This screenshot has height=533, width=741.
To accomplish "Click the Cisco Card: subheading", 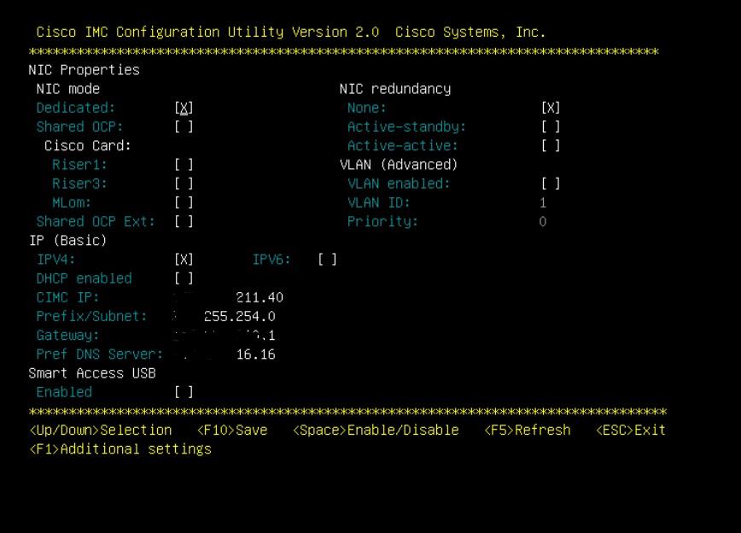I will [x=88, y=146].
